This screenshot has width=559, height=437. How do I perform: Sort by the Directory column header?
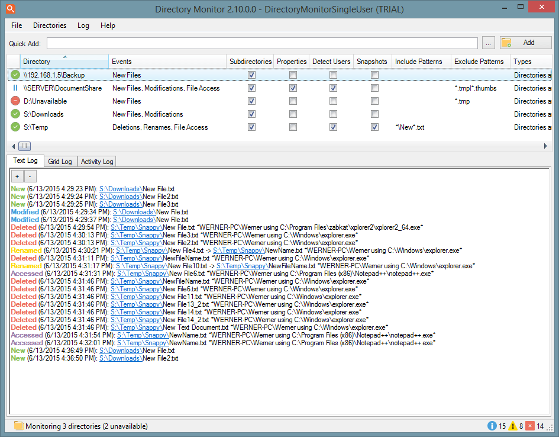click(x=64, y=62)
